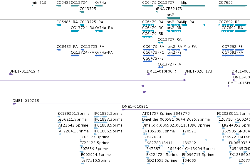Click the CG6479 gene label
Viewport: 250px width, 165px height.
coord(149,3)
